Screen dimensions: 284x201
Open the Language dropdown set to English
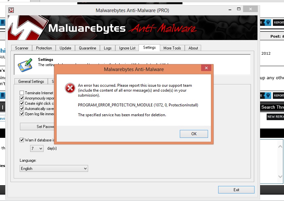(54, 169)
